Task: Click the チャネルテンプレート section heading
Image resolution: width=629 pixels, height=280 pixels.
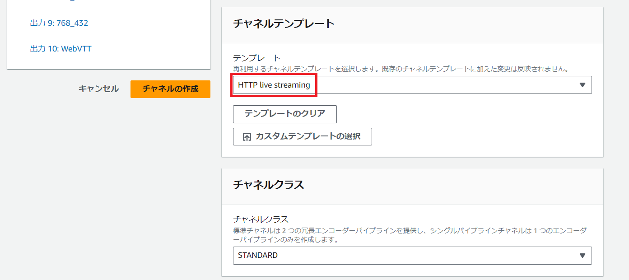Action: coord(284,23)
